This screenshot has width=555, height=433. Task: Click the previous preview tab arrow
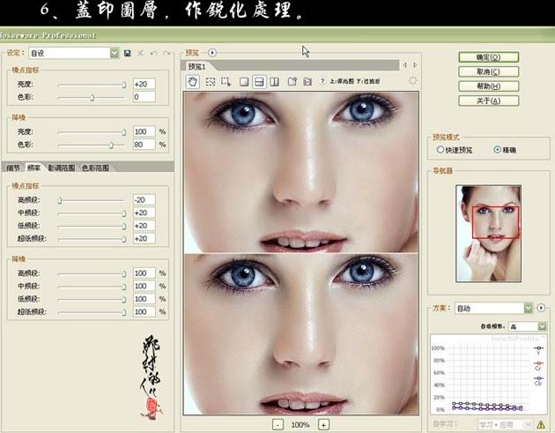point(405,65)
